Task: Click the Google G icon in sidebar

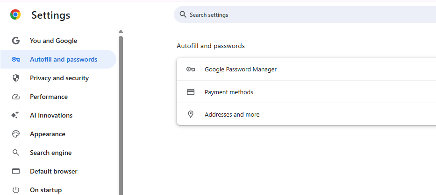Action: tap(16, 41)
